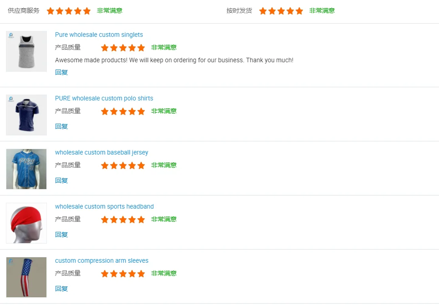
Task: Click the fifth star of 供应商服务 rating
Action: [x=87, y=11]
